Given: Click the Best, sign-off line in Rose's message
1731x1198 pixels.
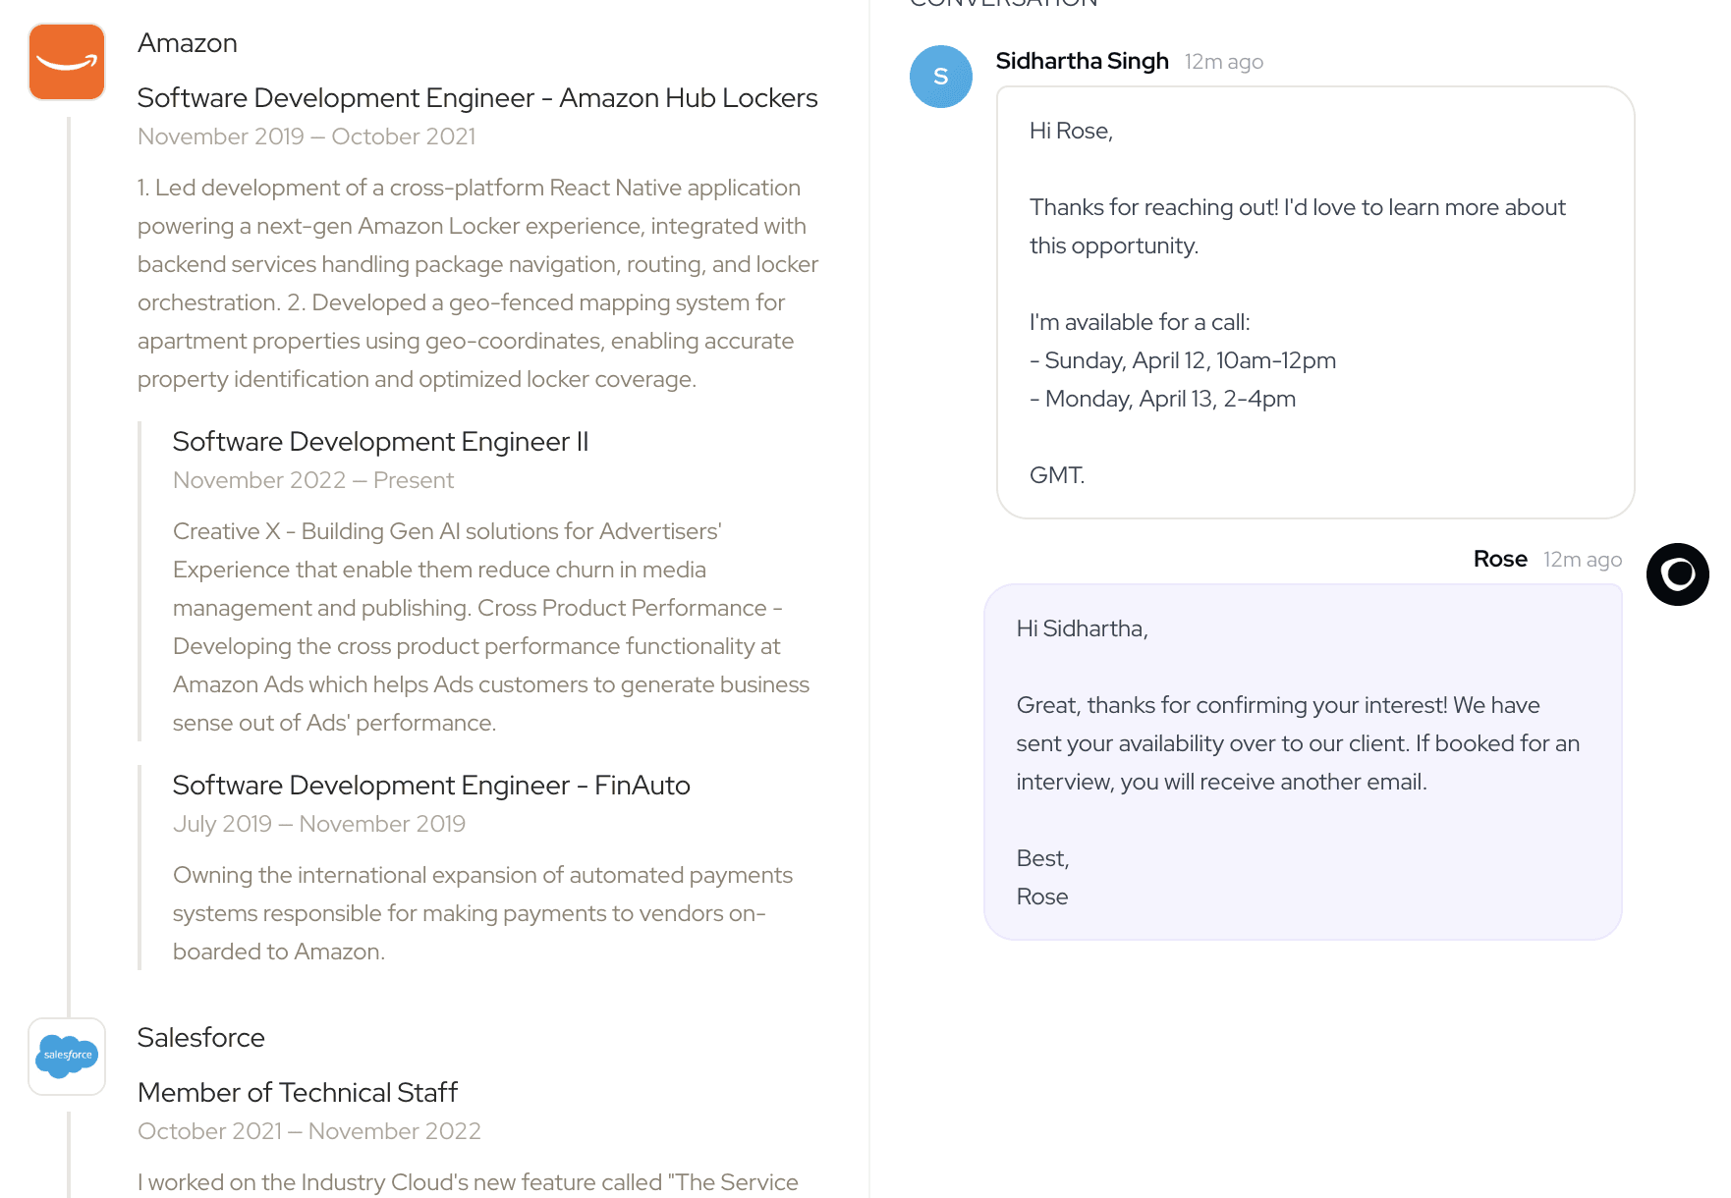Looking at the screenshot, I should [x=1042, y=859].
